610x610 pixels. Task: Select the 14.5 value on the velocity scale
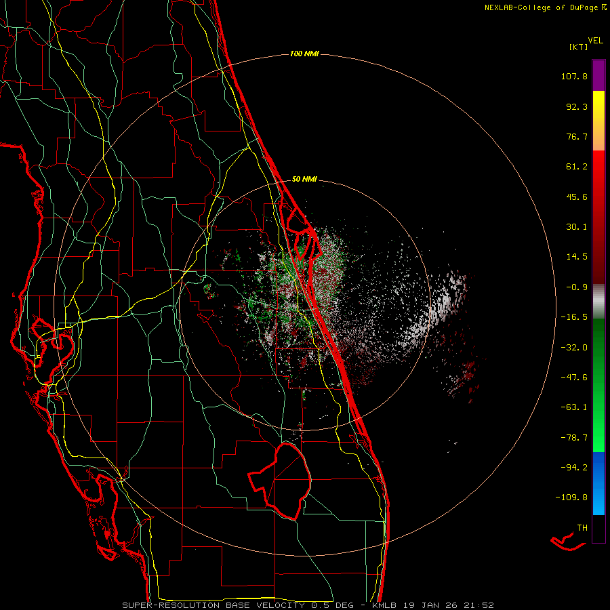tap(577, 257)
